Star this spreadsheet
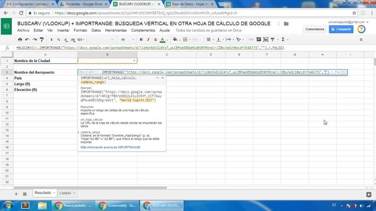376x211 pixels. [278, 23]
